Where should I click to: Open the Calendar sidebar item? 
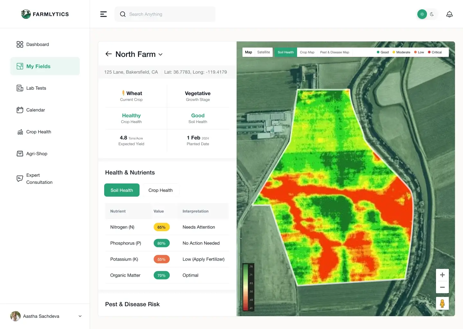(x=35, y=110)
